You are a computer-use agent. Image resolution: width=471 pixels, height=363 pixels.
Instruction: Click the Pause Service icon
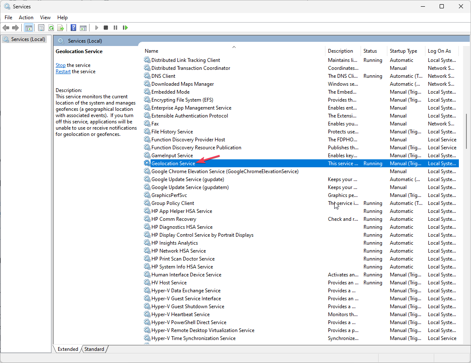(x=115, y=28)
